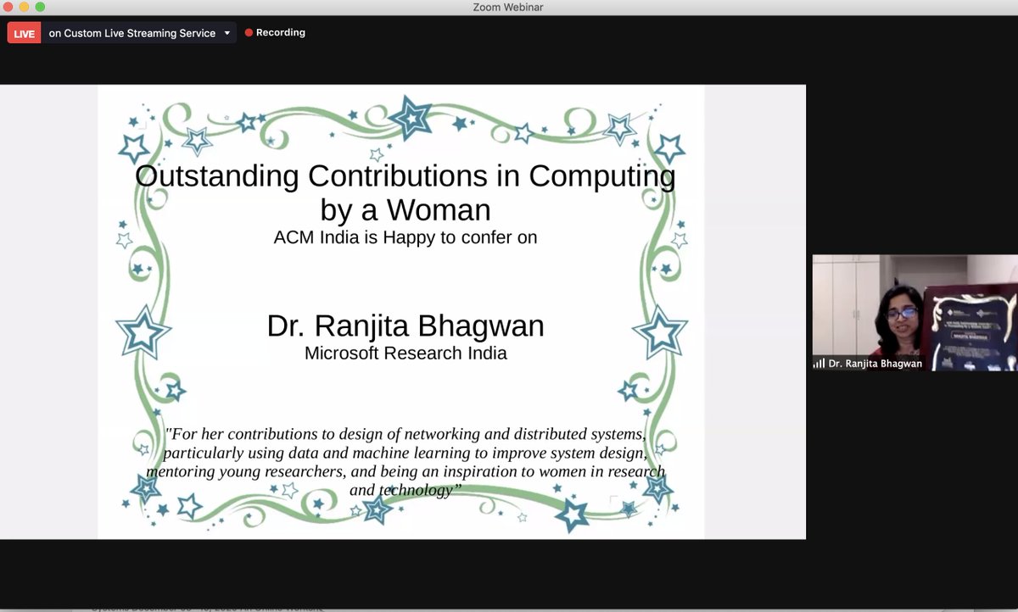This screenshot has width=1018, height=612.
Task: Click the Dr. Ranjita Bhagwan heading on the slide
Action: [x=406, y=325]
